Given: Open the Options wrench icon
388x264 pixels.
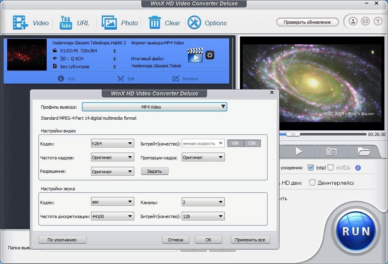Looking at the screenshot, I should coord(194,23).
